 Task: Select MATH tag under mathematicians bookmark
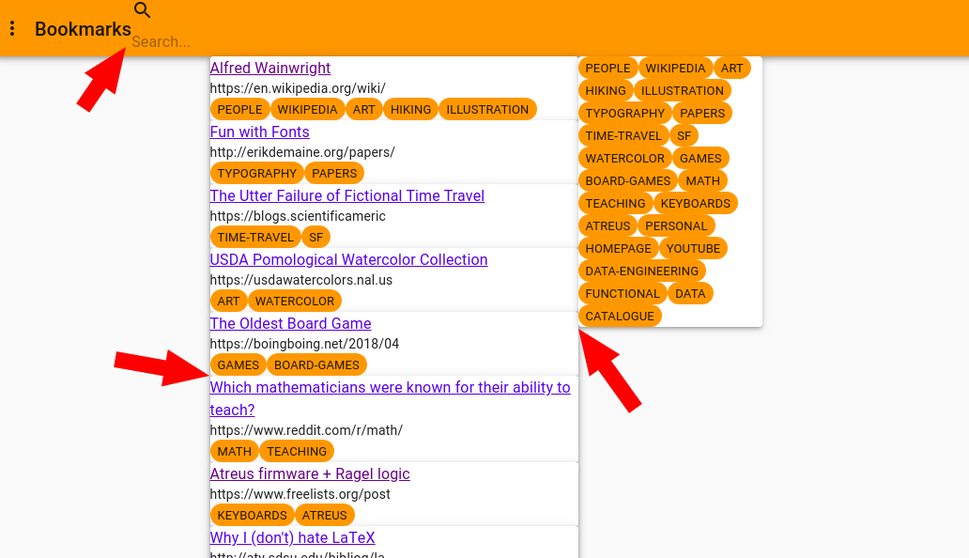234,452
